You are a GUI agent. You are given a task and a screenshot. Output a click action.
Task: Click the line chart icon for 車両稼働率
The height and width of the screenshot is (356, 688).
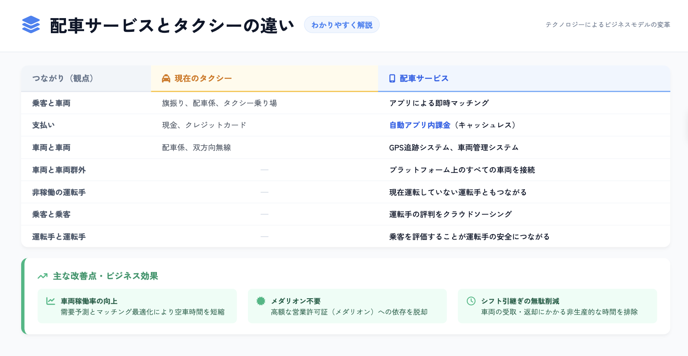50,301
